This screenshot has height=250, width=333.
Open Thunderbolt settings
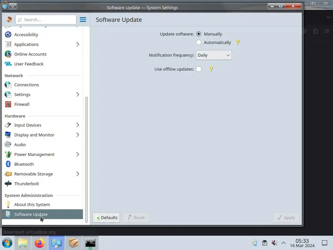coord(43,184)
